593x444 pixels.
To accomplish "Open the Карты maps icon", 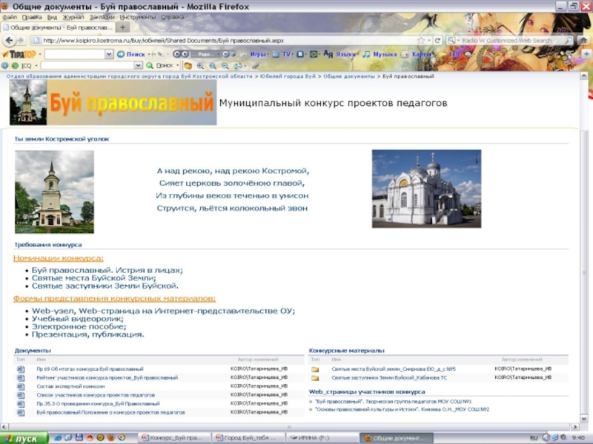I will point(405,54).
